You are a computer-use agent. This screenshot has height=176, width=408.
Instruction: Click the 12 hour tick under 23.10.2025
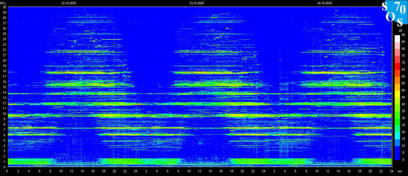point(199,171)
